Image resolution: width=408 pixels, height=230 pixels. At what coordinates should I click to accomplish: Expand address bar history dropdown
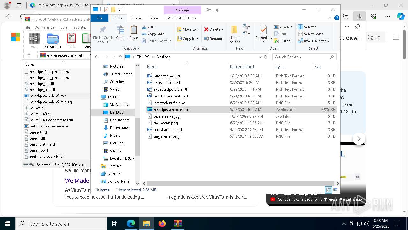pyautogui.click(x=260, y=57)
